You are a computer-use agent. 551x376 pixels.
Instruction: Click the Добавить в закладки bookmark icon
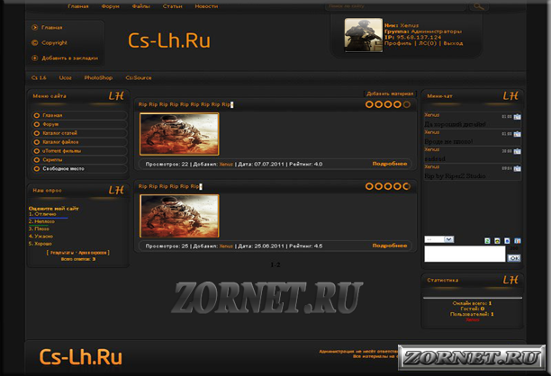click(x=34, y=58)
